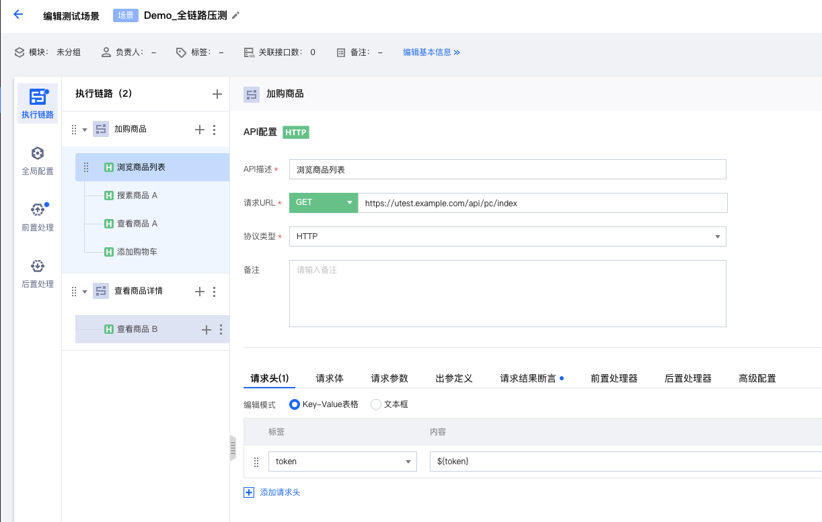Click the 备注 textarea field
The image size is (822, 522).
[x=507, y=294]
